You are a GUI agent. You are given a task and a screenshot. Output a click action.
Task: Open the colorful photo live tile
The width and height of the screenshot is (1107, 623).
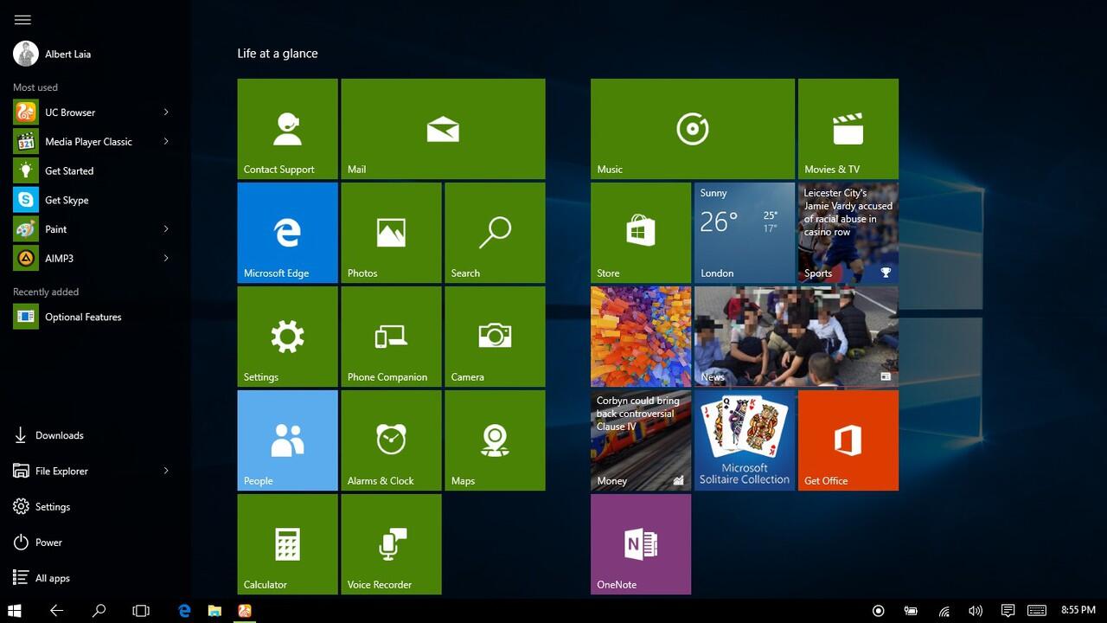coord(641,337)
